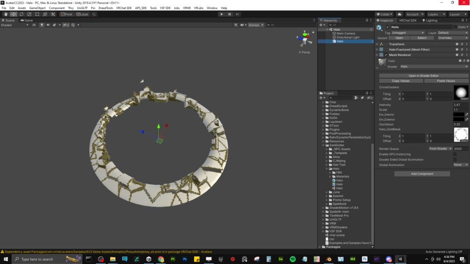Click the Open In Shader Editor button
Screen dimensions: 470x264
(x=422, y=76)
